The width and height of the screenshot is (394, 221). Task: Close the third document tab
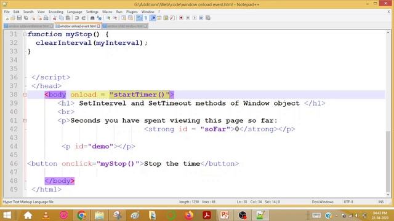(146, 26)
